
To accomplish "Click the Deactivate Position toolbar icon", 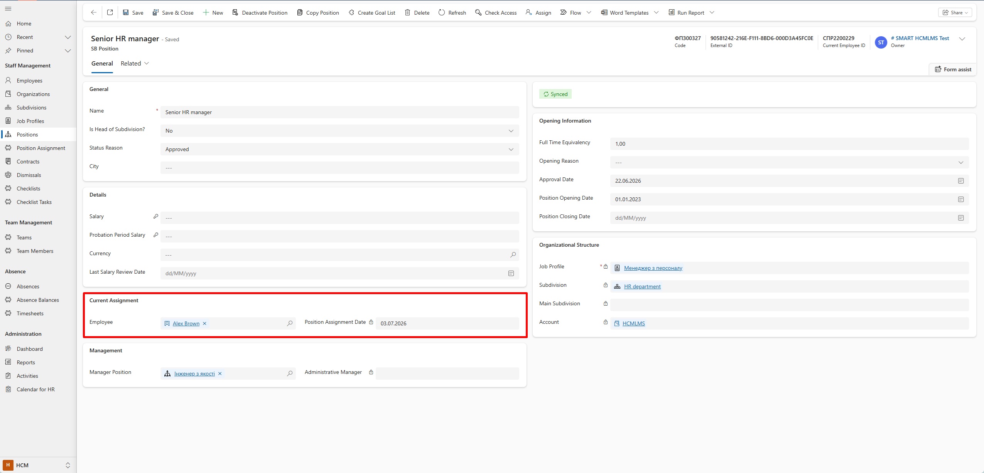I will pos(235,12).
